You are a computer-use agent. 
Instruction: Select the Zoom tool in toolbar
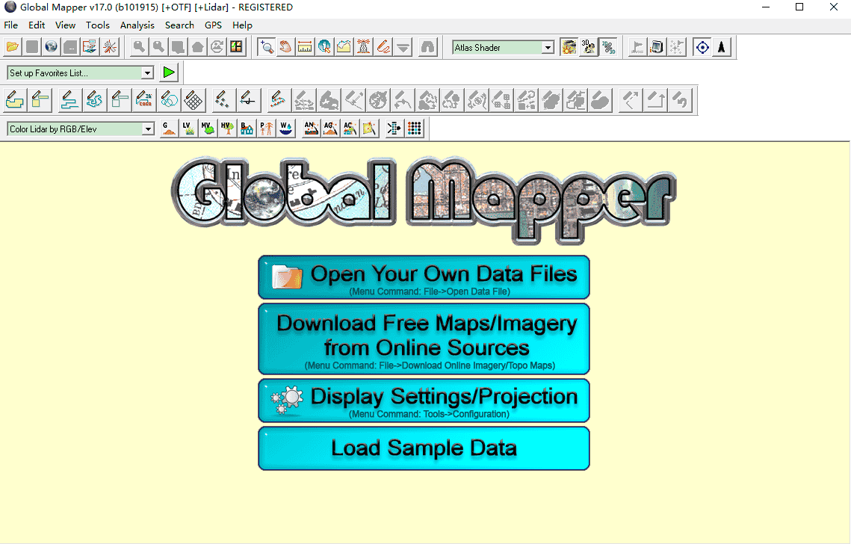(266, 47)
